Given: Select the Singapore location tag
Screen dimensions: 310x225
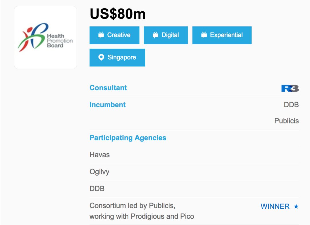Looking at the screenshot, I should click(x=117, y=58).
